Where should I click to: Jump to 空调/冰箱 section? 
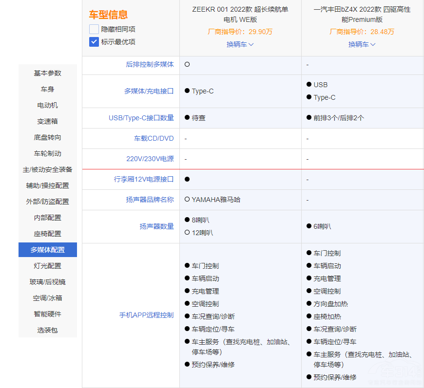click(x=48, y=298)
